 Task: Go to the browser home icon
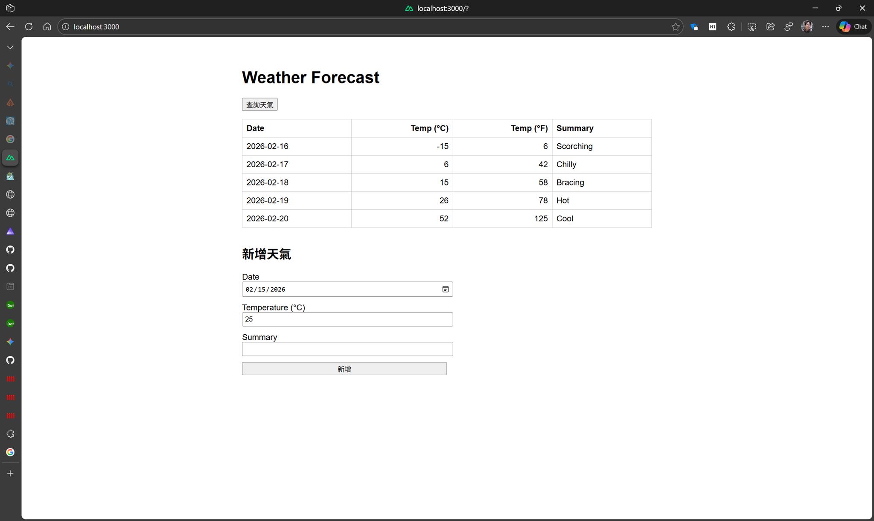[47, 27]
